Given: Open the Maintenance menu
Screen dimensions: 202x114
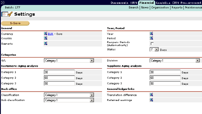Looking at the screenshot, I should pos(193,8).
